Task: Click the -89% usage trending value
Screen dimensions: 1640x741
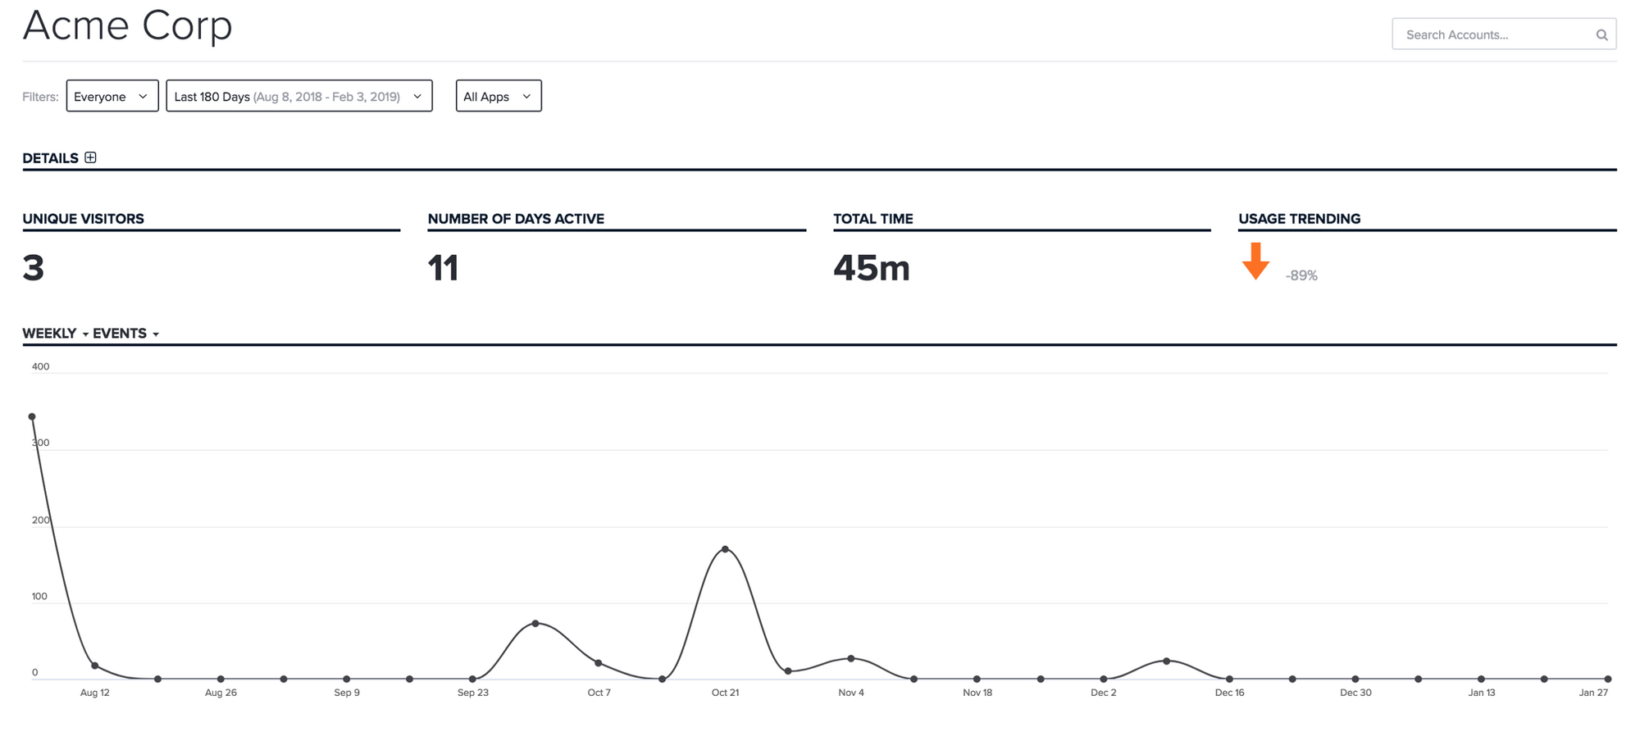Action: (1301, 276)
